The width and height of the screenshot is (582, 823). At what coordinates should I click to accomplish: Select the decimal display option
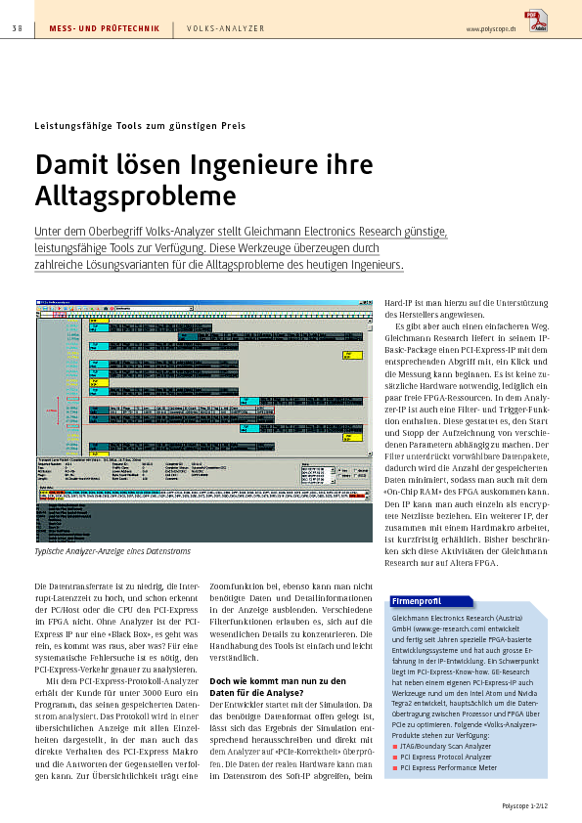356,471
